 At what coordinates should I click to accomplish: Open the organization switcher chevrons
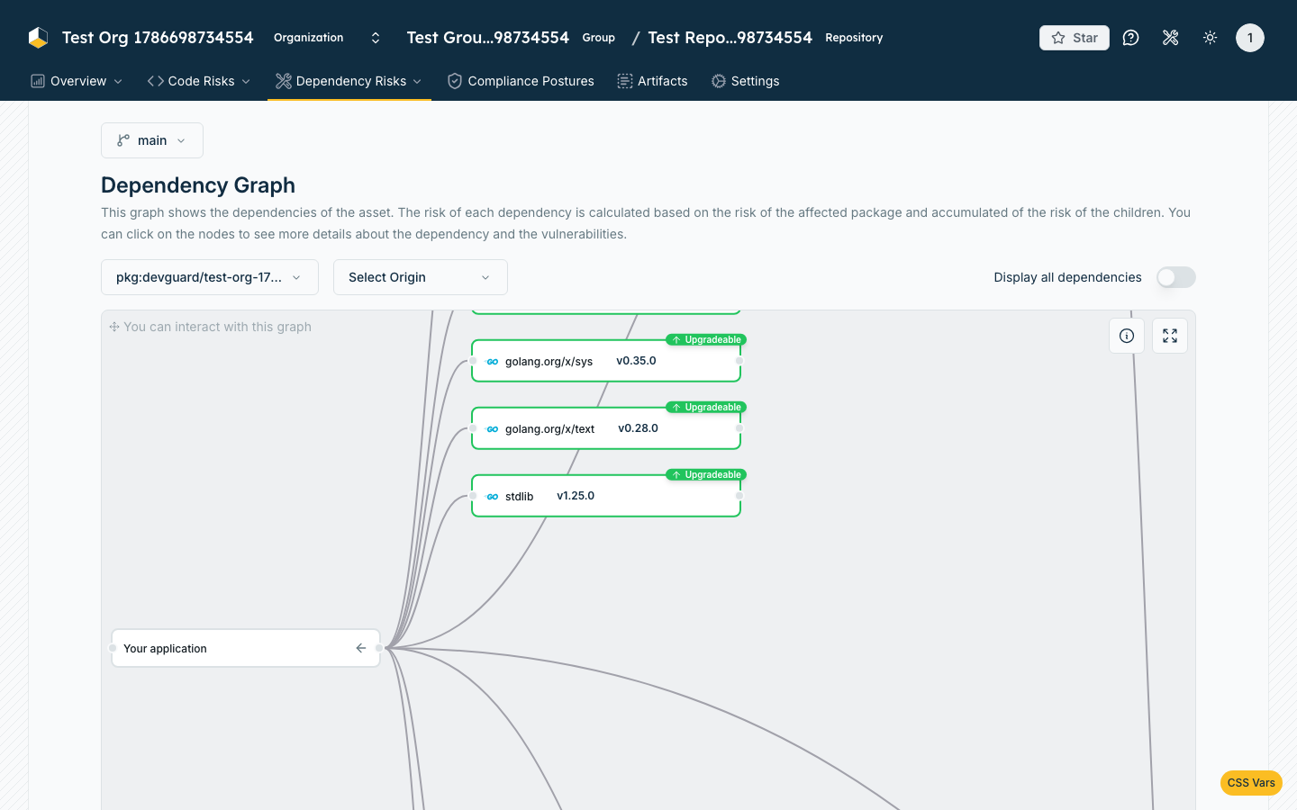click(376, 38)
